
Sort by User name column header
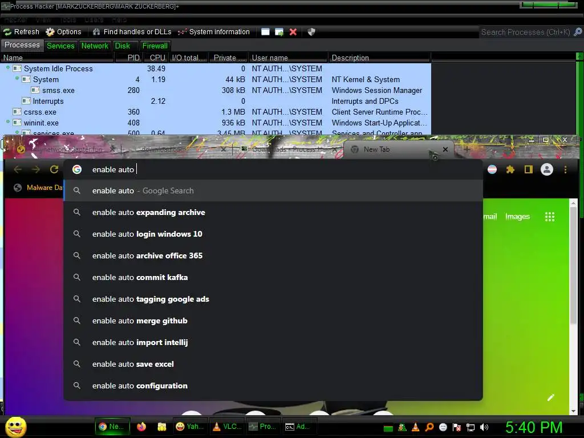(288, 58)
